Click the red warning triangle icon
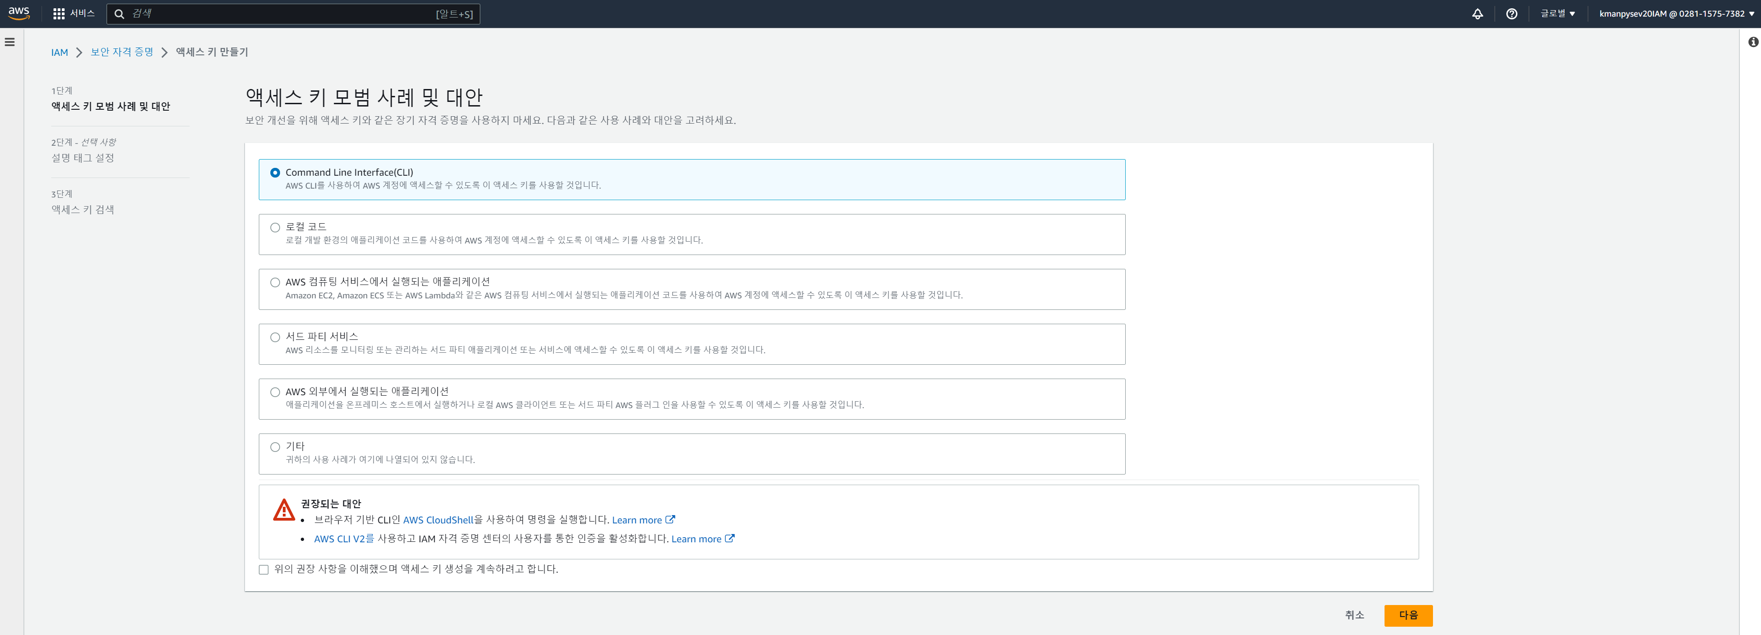The image size is (1761, 635). click(284, 510)
